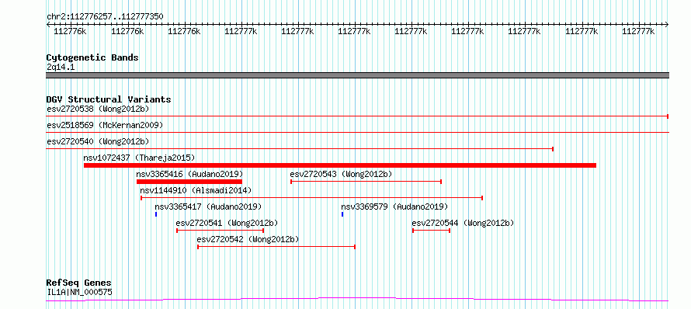Viewport: 691px width, 309px height.
Task: Select the red esv2720542 variant span
Action: (276, 247)
